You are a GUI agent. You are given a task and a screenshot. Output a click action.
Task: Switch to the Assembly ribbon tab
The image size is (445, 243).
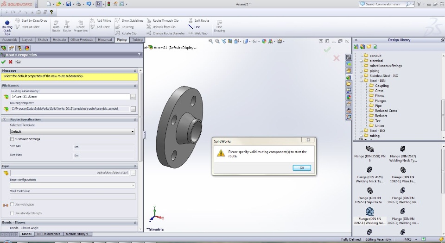point(10,40)
